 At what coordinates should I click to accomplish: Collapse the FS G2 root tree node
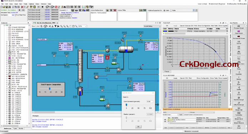coord(4,25)
